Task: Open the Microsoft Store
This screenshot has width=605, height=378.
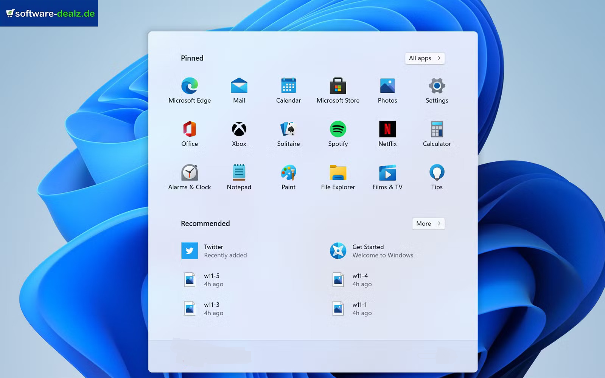Action: click(338, 90)
